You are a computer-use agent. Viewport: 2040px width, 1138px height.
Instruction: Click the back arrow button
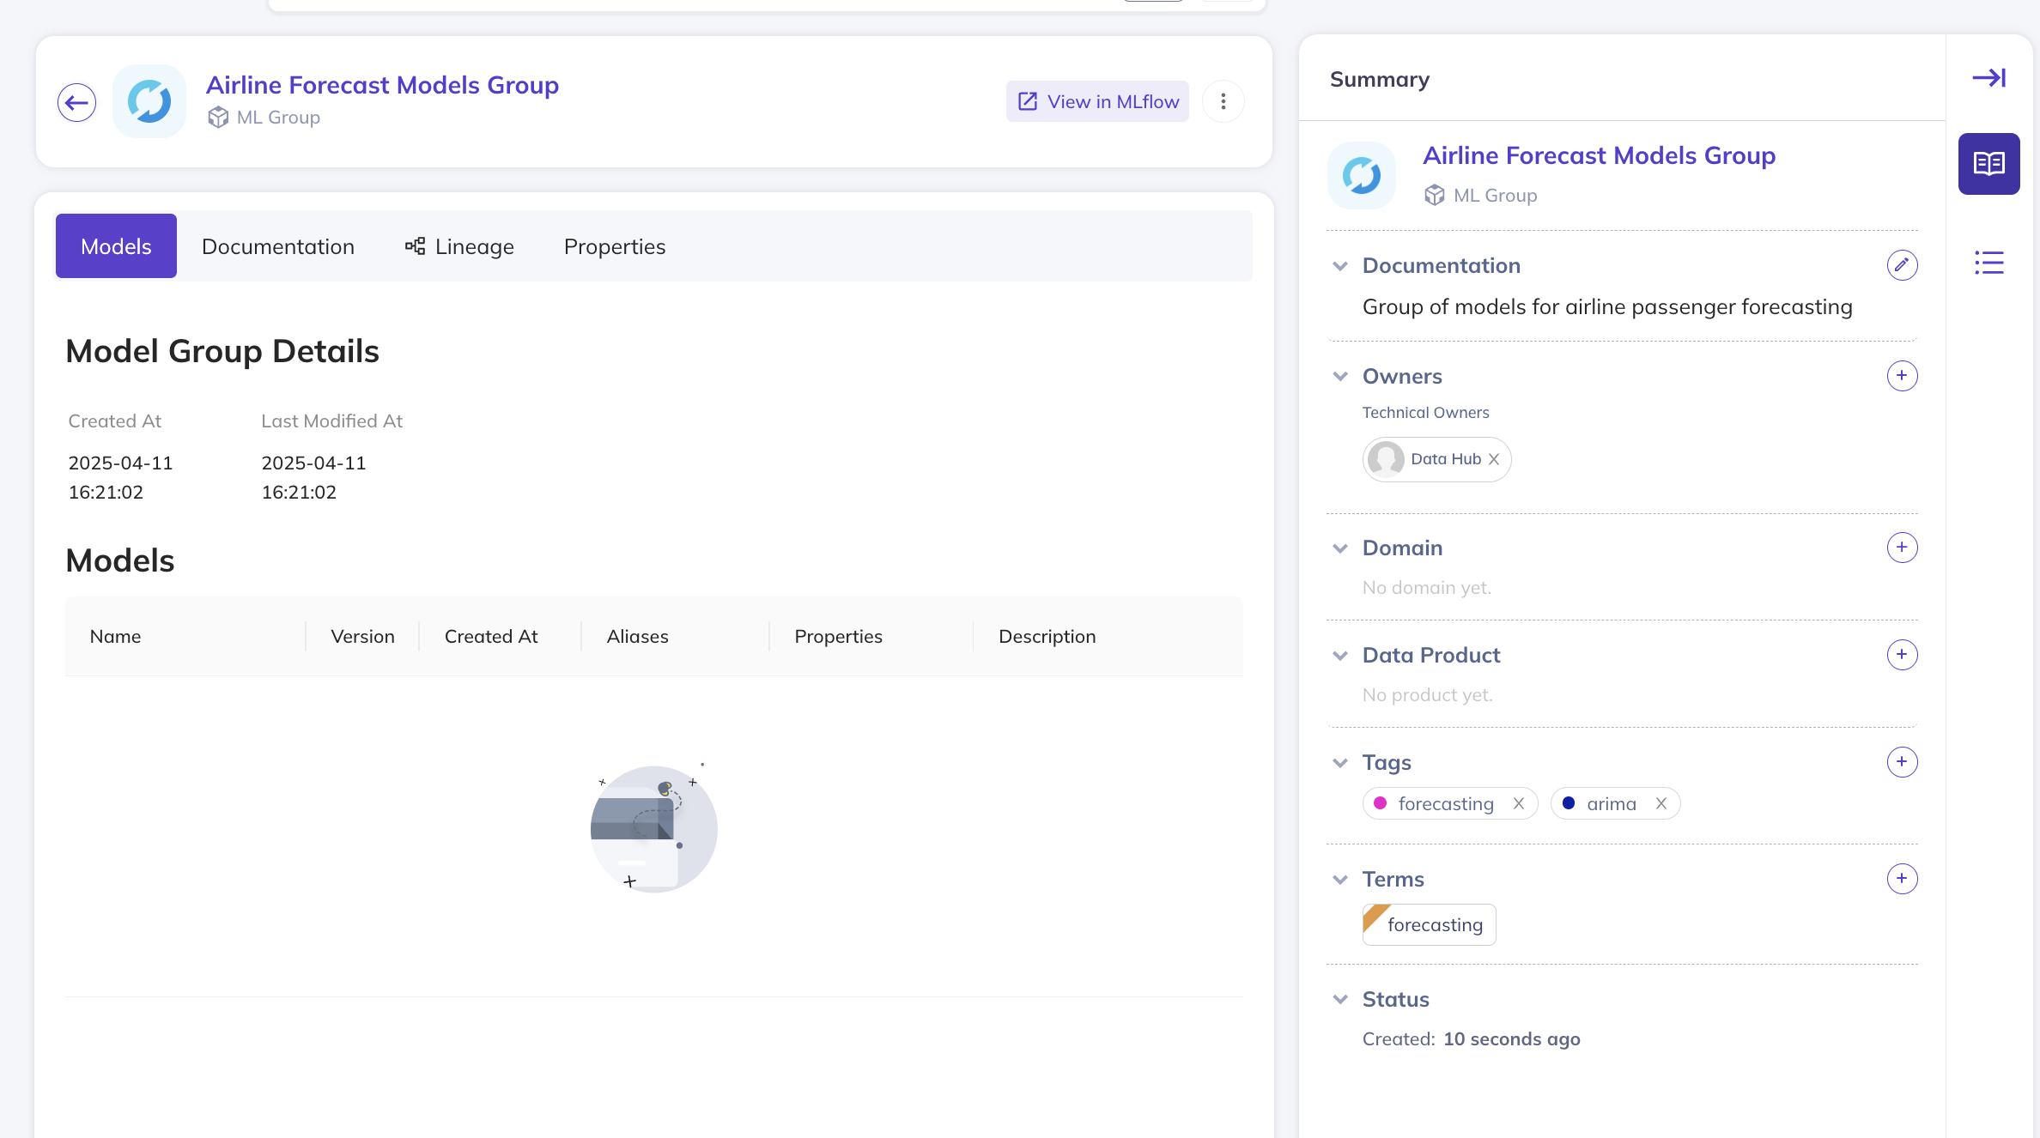pyautogui.click(x=77, y=103)
